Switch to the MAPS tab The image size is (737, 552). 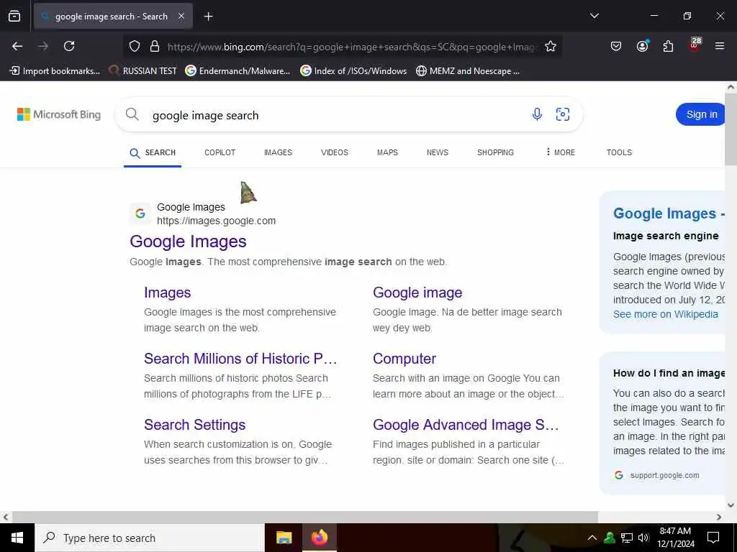pyautogui.click(x=387, y=152)
